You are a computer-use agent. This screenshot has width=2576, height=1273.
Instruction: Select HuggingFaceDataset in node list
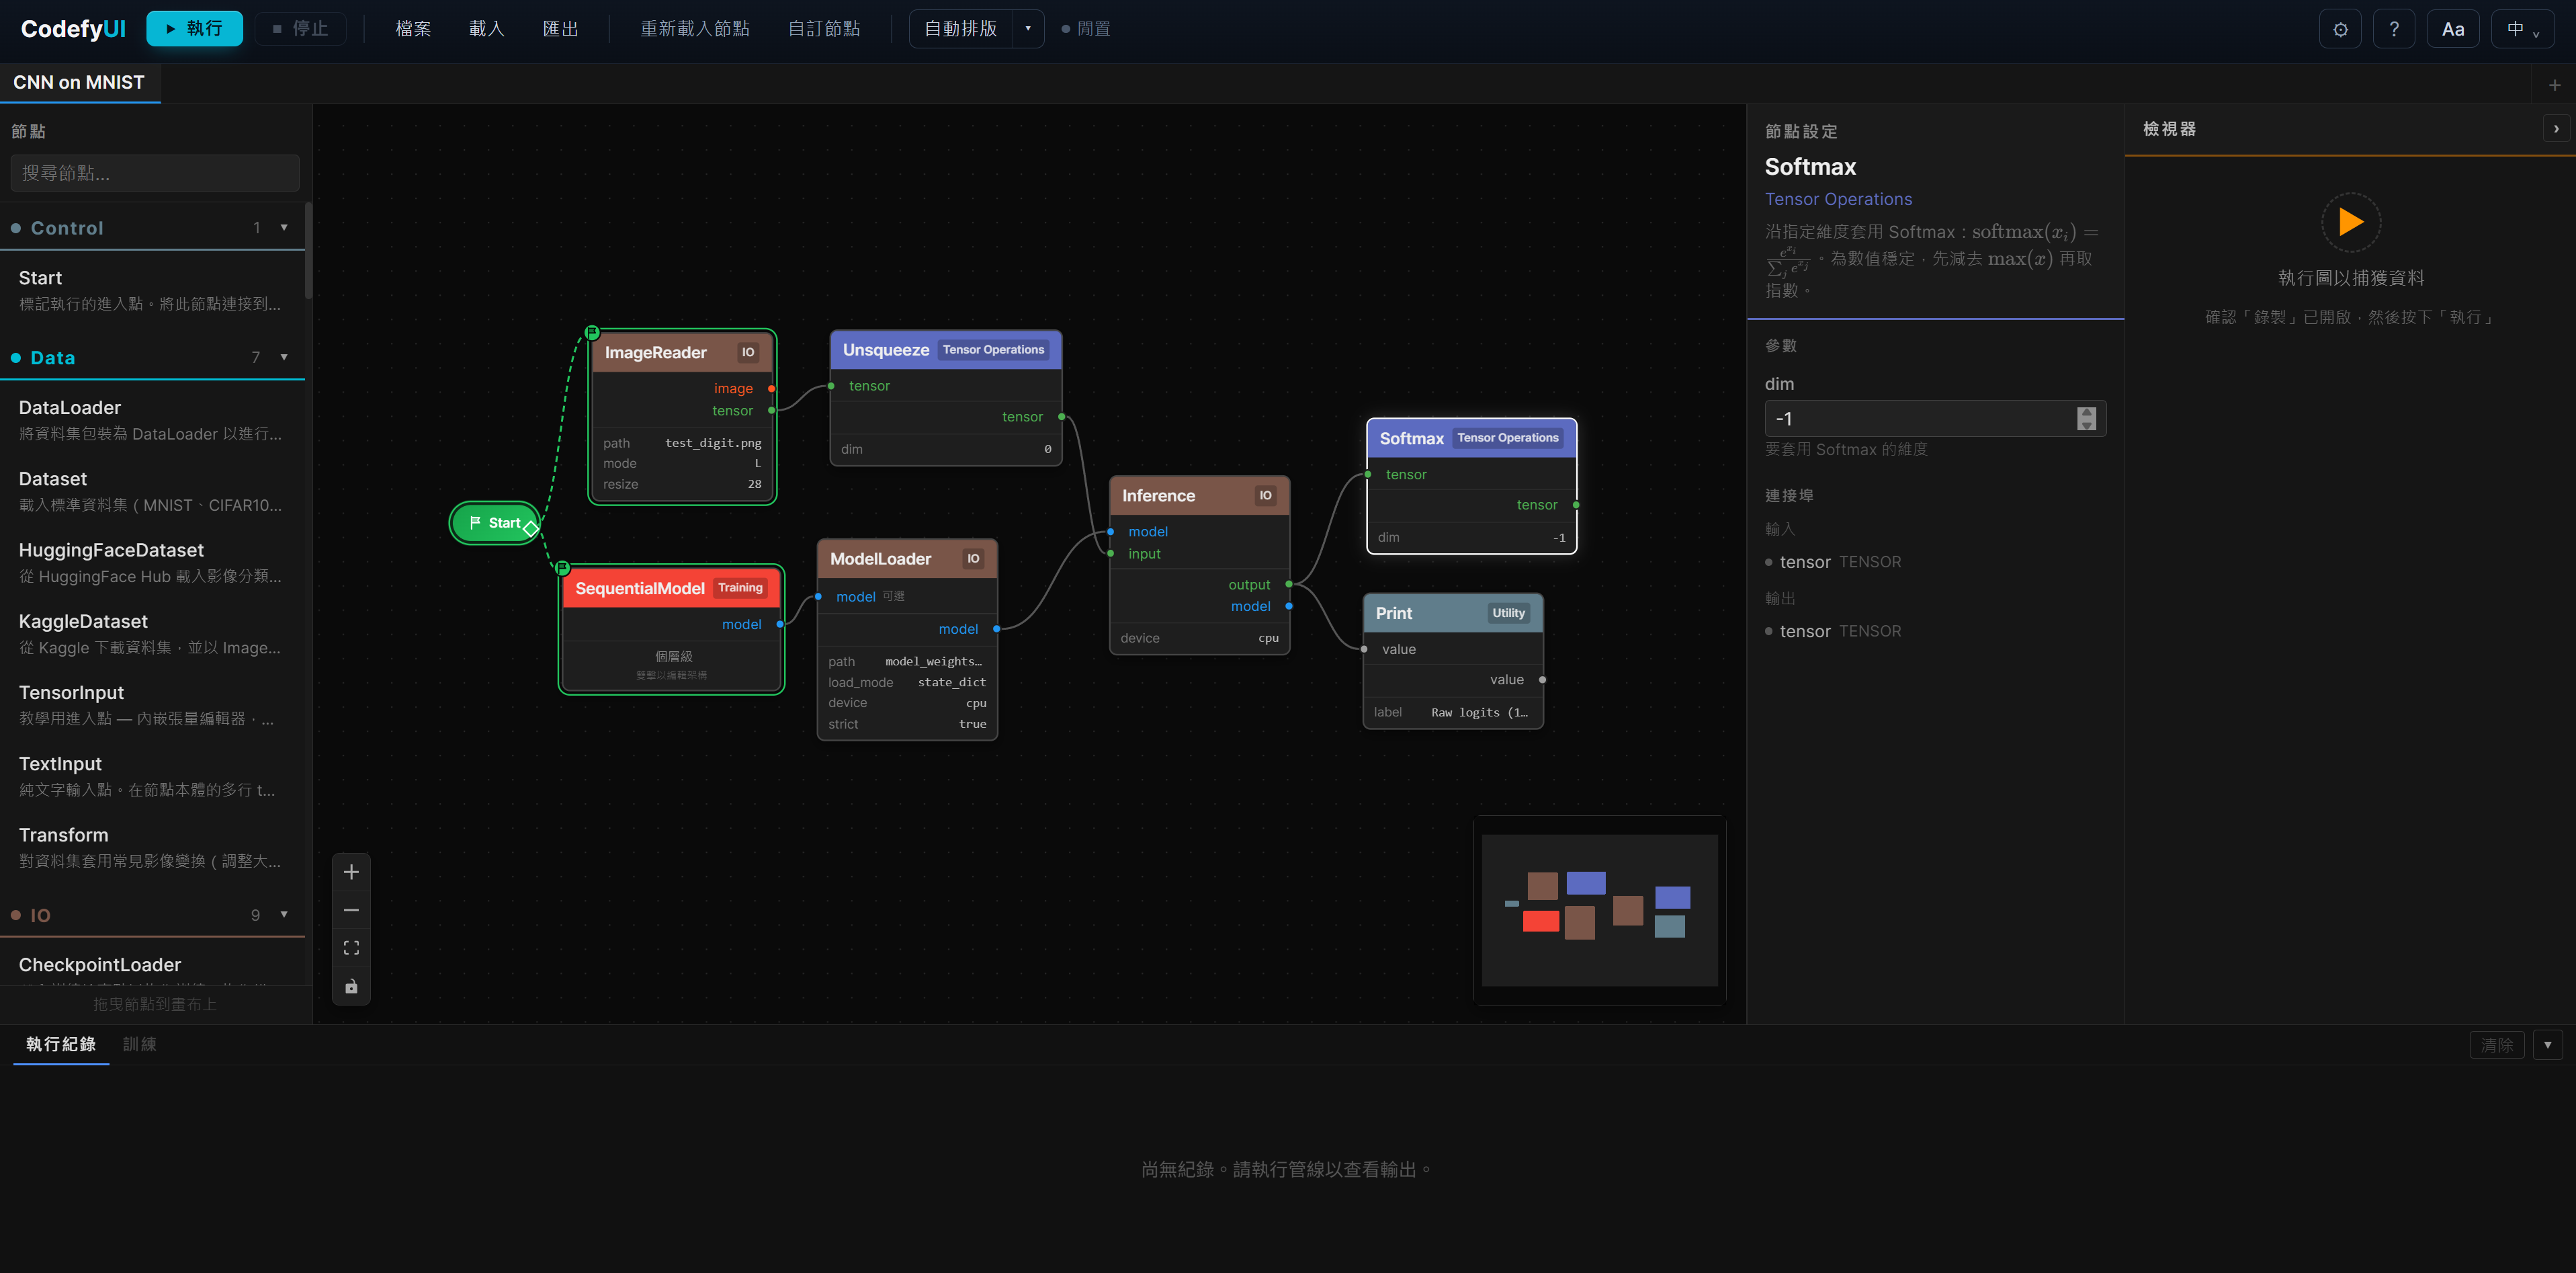(152, 562)
